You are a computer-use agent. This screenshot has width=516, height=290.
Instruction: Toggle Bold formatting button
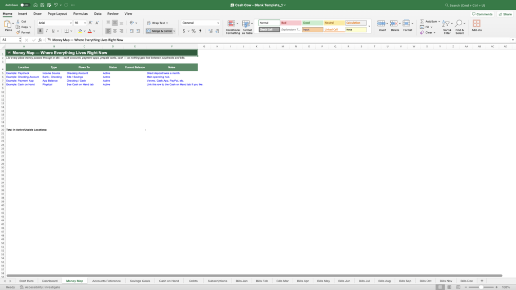pyautogui.click(x=40, y=31)
